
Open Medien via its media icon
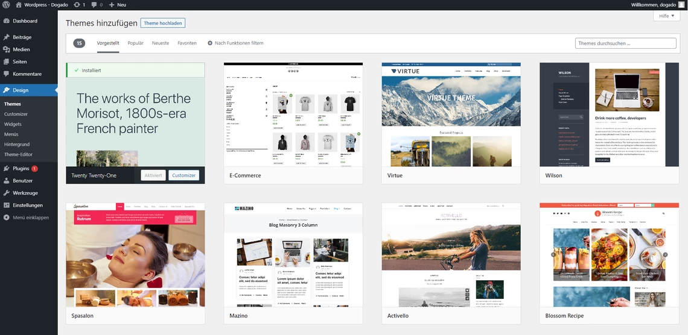coord(6,49)
